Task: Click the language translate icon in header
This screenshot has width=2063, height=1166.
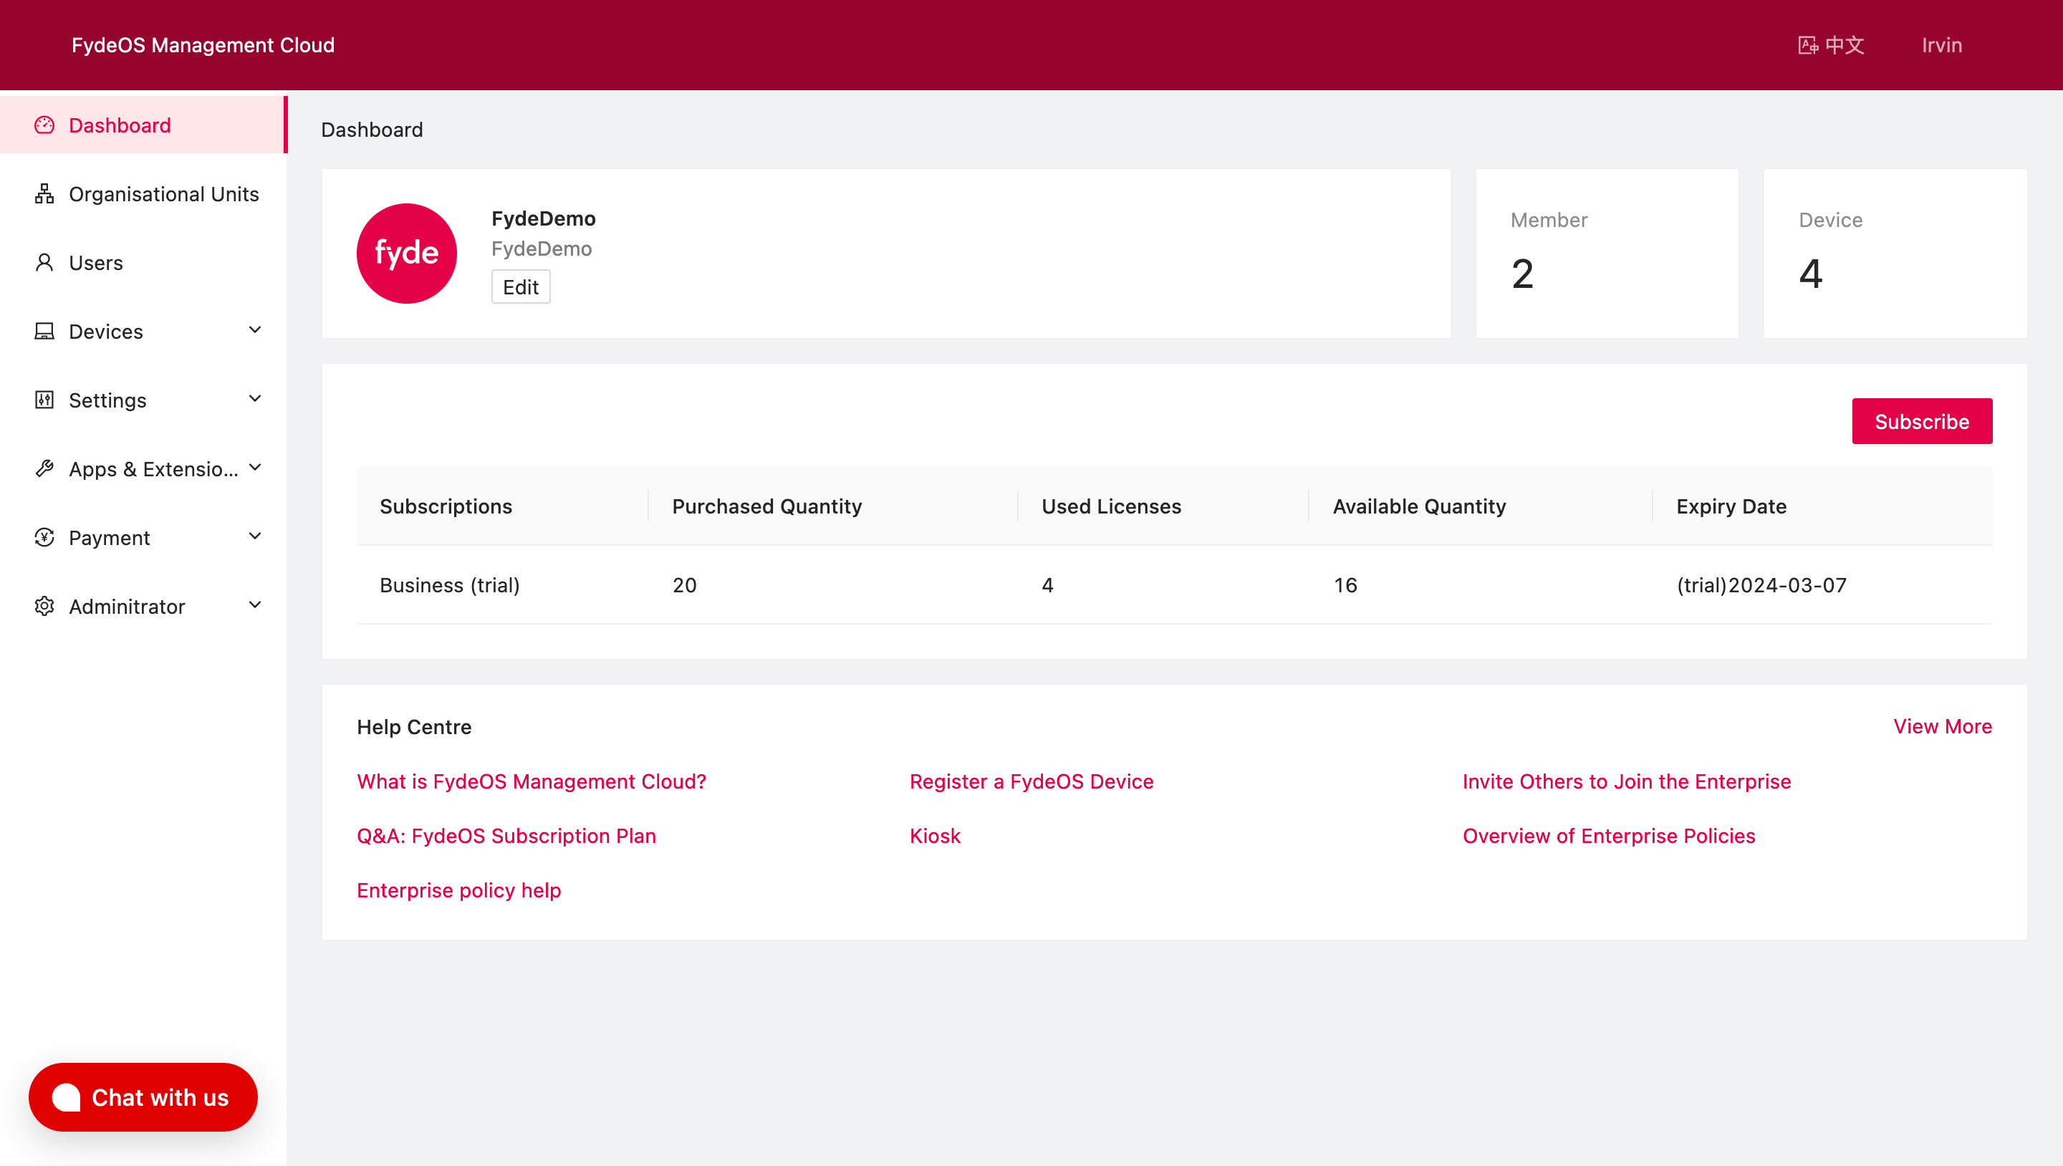Action: (x=1807, y=46)
